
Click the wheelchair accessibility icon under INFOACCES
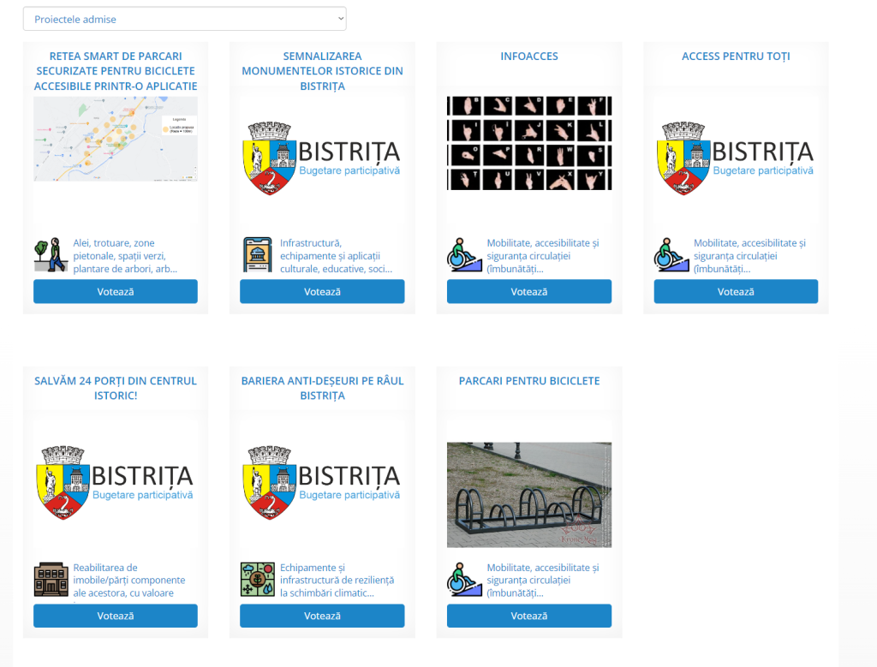point(464,255)
